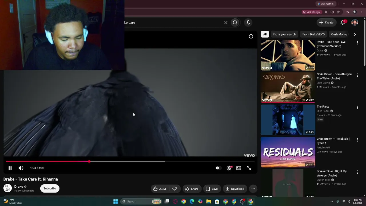Show hidden system tray icons

click(x=332, y=201)
